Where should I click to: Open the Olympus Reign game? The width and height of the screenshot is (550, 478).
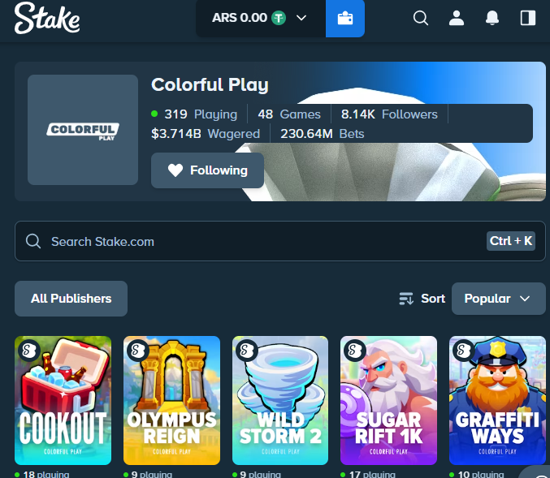171,401
